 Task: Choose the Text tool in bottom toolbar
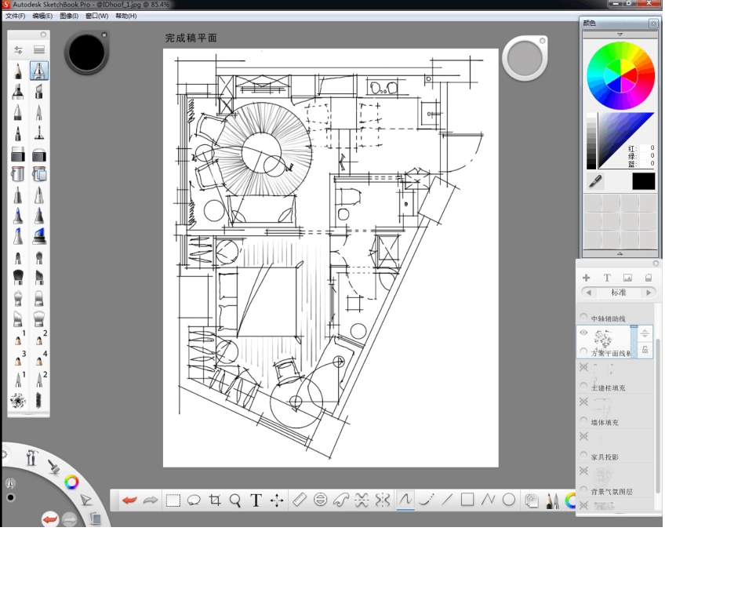tap(256, 500)
